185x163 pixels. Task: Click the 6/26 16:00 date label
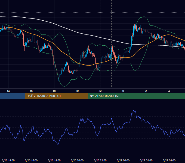[31, 160]
